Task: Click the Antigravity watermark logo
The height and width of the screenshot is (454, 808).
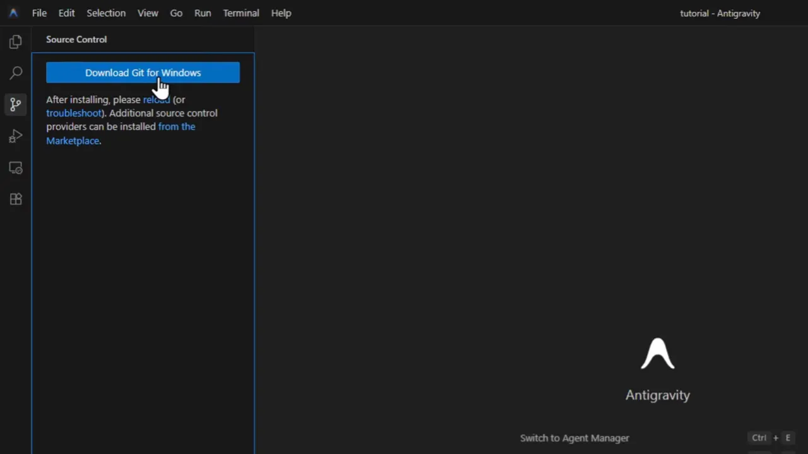Action: (658, 353)
